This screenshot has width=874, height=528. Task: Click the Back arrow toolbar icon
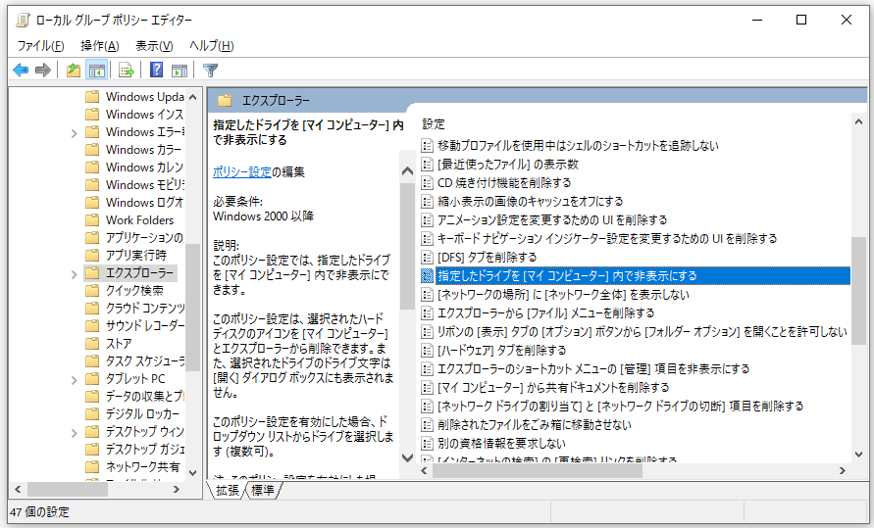[21, 71]
